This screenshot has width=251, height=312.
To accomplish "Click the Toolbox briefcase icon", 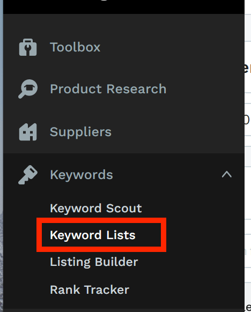I will tap(28, 47).
